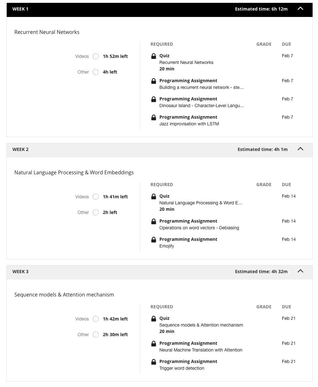318x387 pixels.
Task: Click lock icon beside Neural Machine Translation
Action: pos(154,344)
